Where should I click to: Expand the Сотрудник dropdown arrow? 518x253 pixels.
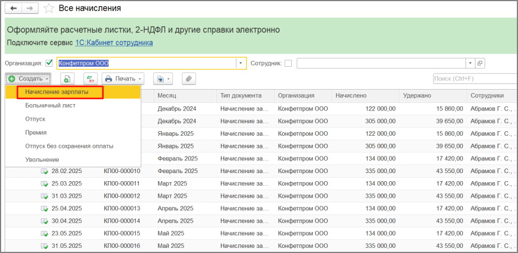coord(470,63)
